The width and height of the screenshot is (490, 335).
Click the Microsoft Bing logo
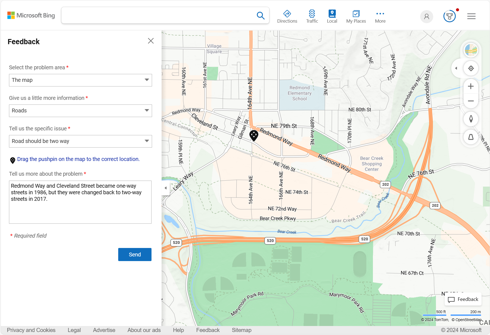coord(31,15)
